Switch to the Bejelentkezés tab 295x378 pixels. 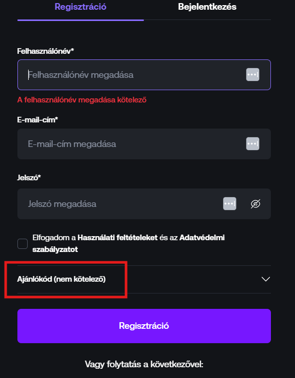coord(207,7)
